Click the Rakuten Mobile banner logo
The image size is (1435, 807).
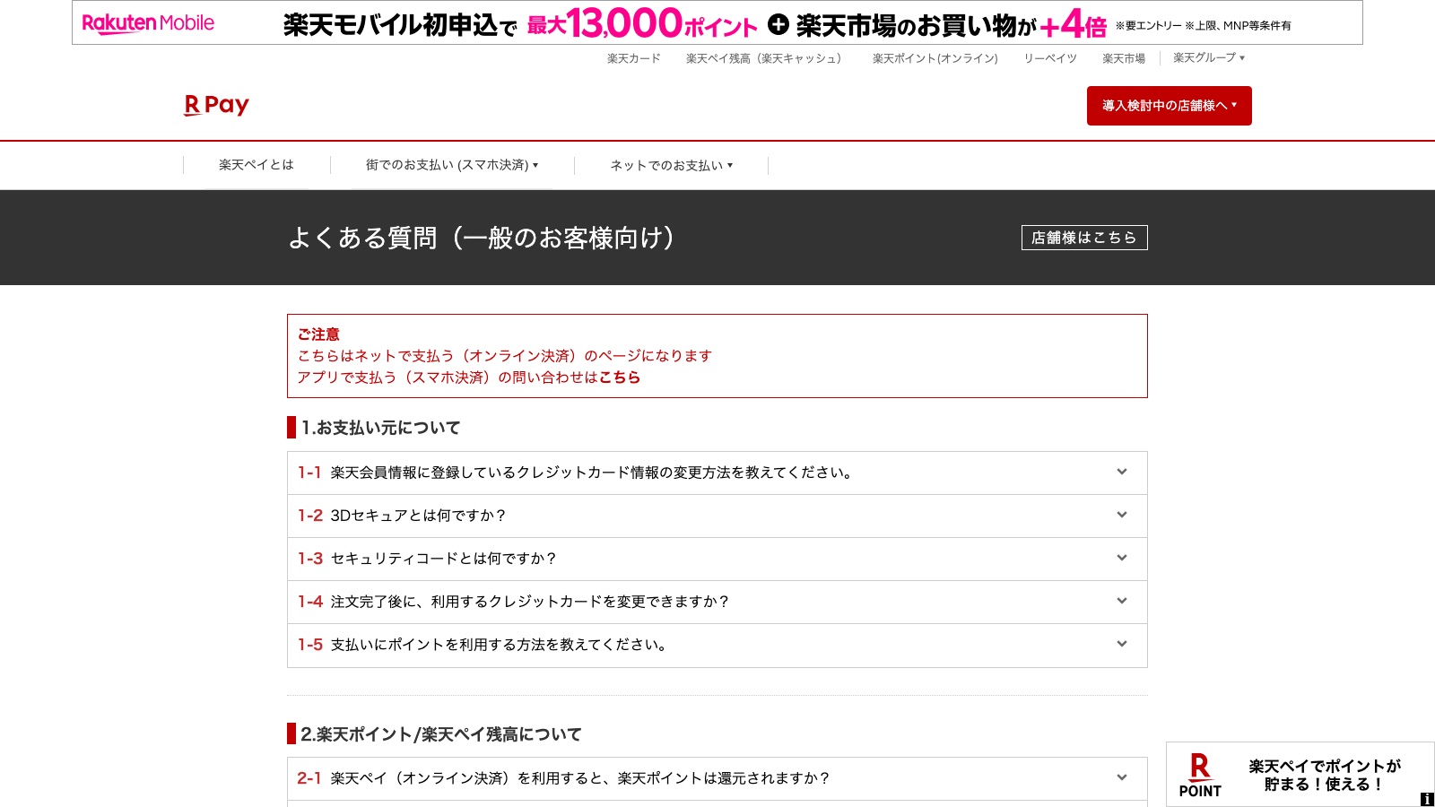[x=148, y=23]
